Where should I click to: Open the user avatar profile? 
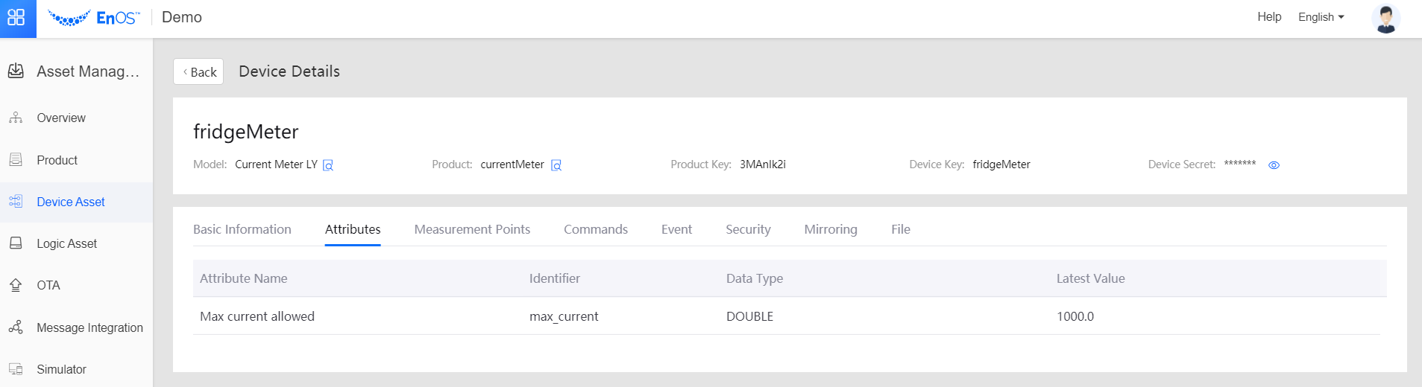point(1385,18)
